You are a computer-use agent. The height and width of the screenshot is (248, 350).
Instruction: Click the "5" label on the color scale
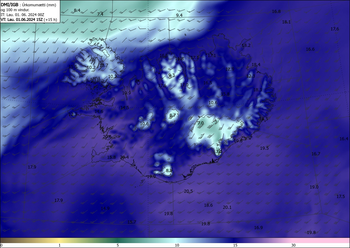point(118,246)
